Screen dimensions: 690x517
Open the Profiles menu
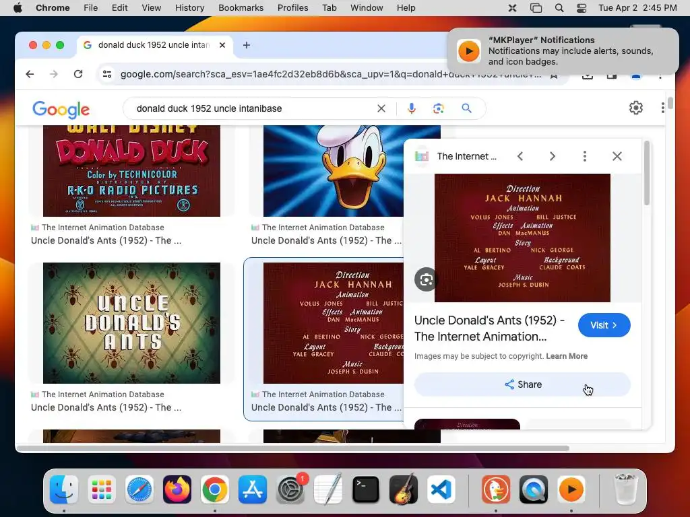coord(292,7)
